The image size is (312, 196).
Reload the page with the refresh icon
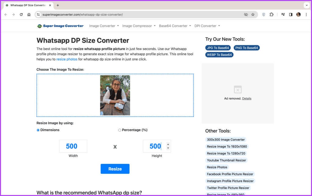click(x=21, y=15)
